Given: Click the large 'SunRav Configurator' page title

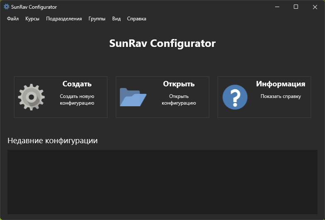Looking at the screenshot, I should pyautogui.click(x=162, y=44).
